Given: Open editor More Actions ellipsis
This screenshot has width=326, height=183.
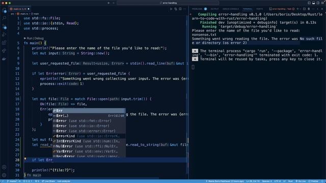Looking at the screenshot, I should click(184, 9).
